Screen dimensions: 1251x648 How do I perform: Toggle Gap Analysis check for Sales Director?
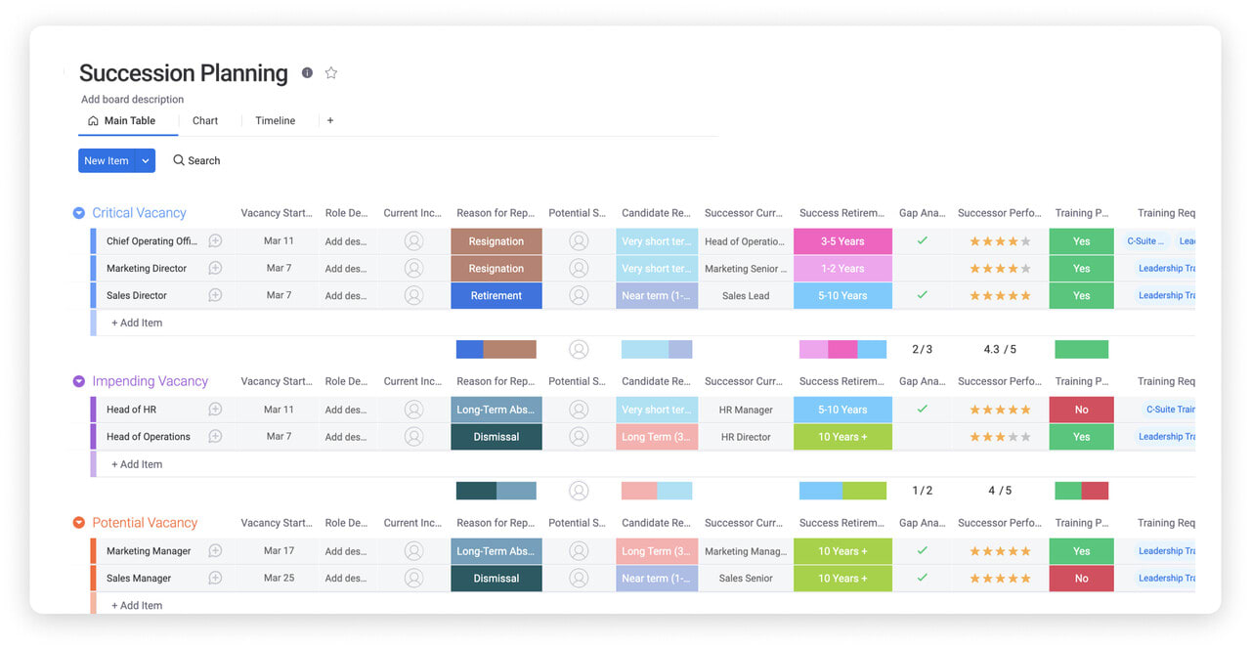pos(922,294)
